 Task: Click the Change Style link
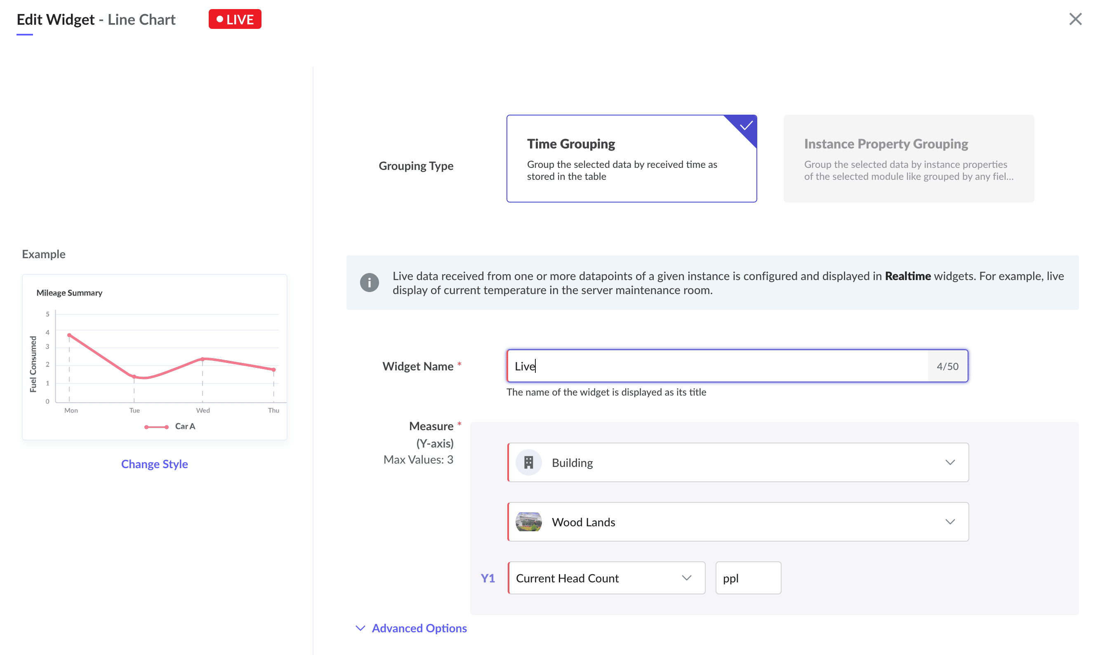(154, 464)
